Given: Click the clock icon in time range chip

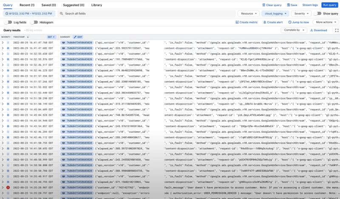Looking at the screenshot, I should [7, 14].
